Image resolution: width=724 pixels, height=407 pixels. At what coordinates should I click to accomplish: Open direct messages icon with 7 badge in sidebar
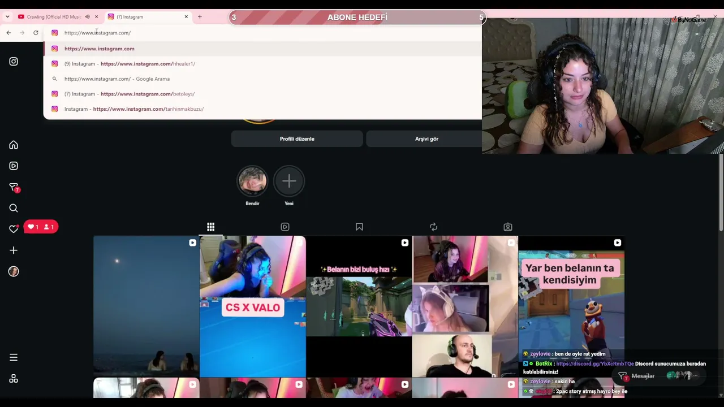click(14, 188)
